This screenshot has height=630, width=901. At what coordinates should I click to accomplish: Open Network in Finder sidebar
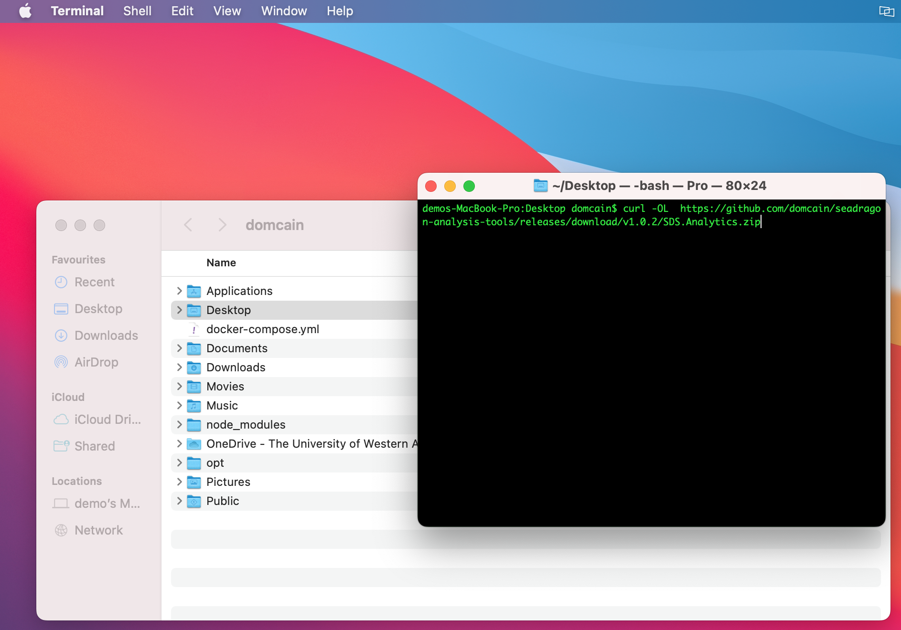pos(89,530)
